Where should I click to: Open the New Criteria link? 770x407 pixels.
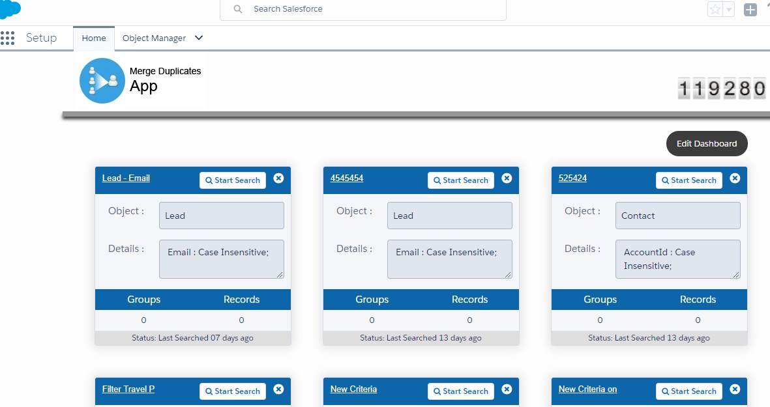[x=353, y=389]
